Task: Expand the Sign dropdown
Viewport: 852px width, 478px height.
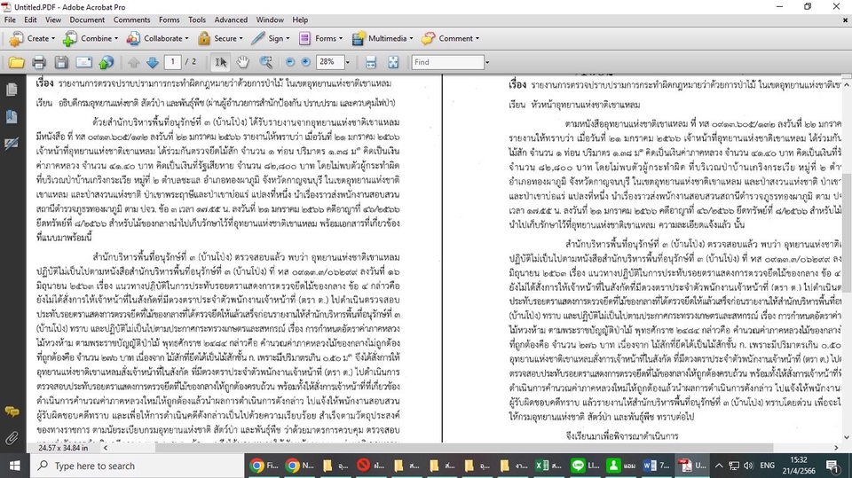Action: [288, 38]
